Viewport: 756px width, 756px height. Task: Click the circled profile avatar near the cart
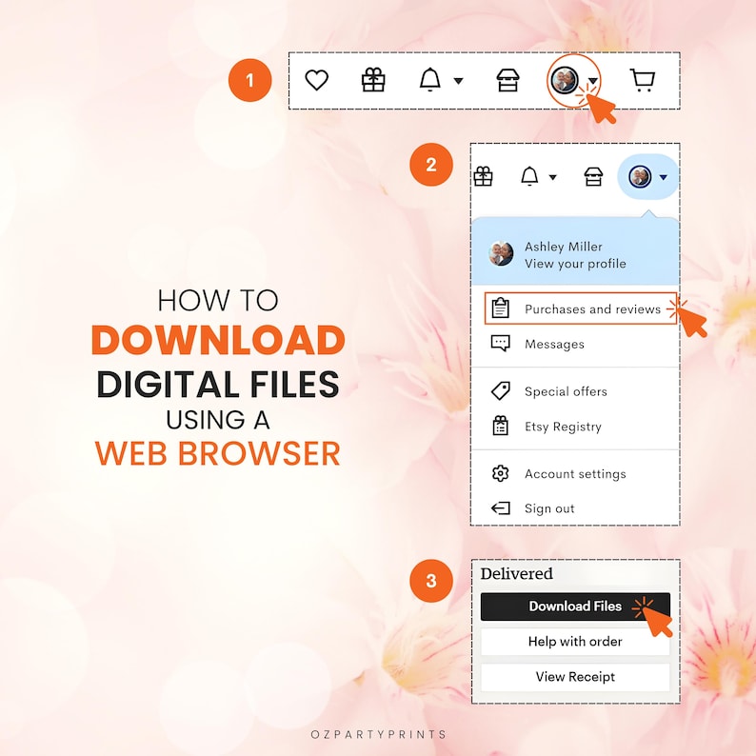pos(565,80)
